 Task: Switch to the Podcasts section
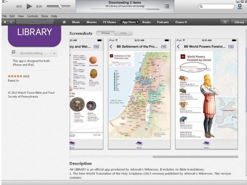(163, 22)
